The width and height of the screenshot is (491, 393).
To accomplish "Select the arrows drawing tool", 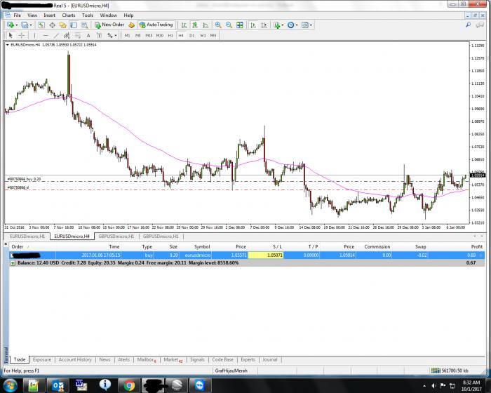I will pos(110,35).
